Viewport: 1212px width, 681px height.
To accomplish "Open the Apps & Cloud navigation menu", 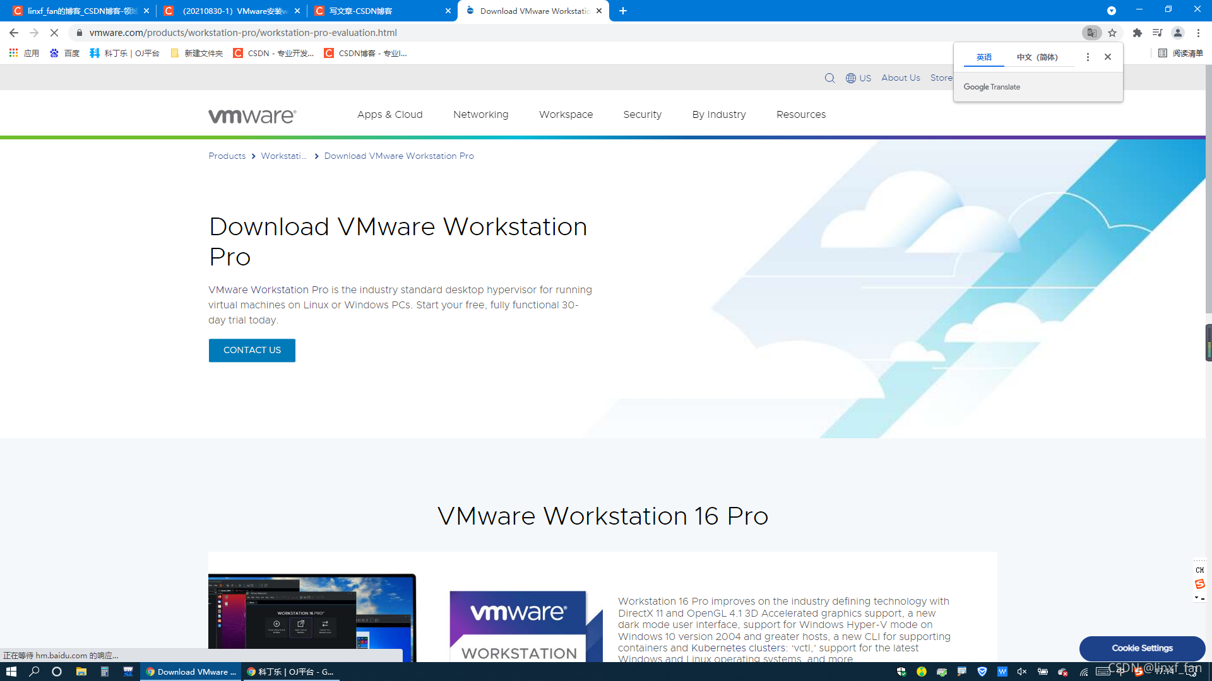I will pyautogui.click(x=389, y=114).
